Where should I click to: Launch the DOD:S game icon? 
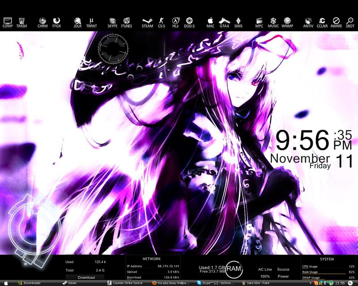[x=189, y=23]
